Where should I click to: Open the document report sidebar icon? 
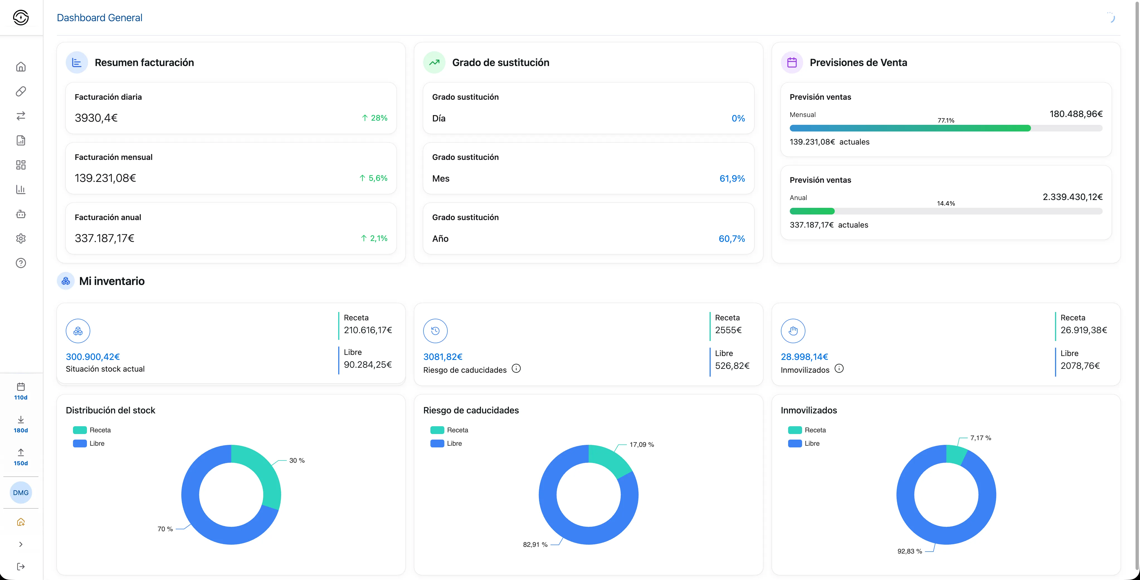pos(21,141)
